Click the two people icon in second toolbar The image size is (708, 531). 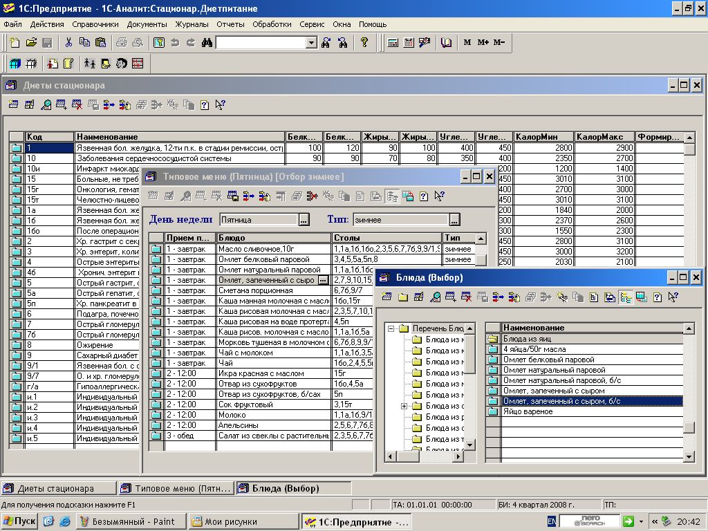(x=90, y=64)
